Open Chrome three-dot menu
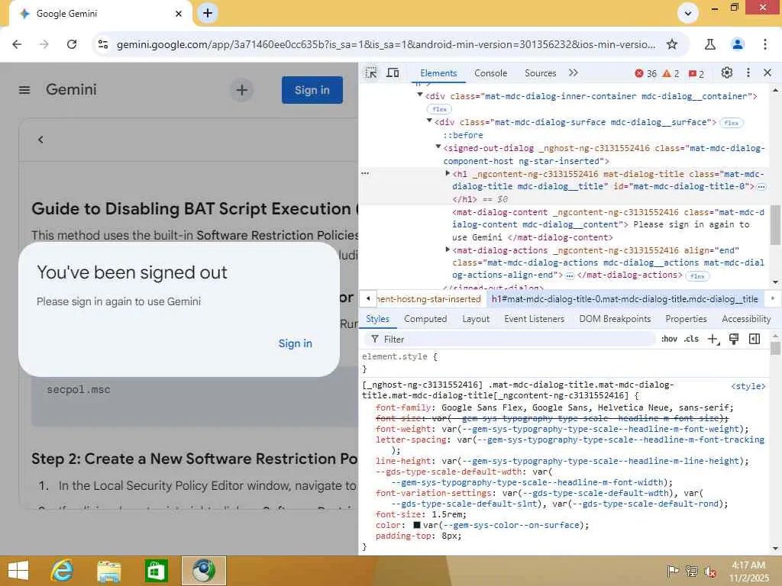This screenshot has height=586, width=782. [x=765, y=44]
